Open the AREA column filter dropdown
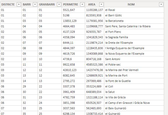168x115 pixels. click(101, 4)
